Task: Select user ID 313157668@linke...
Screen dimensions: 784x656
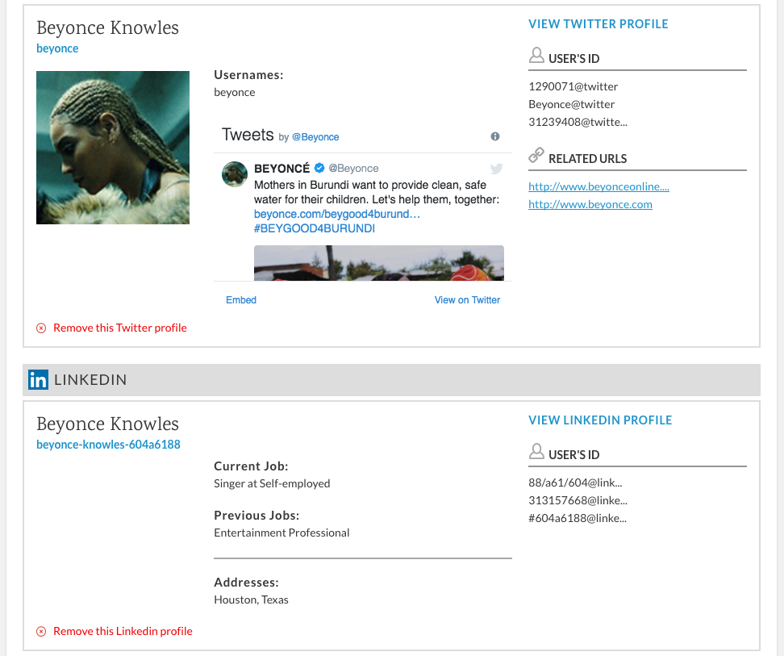Action: (x=578, y=500)
